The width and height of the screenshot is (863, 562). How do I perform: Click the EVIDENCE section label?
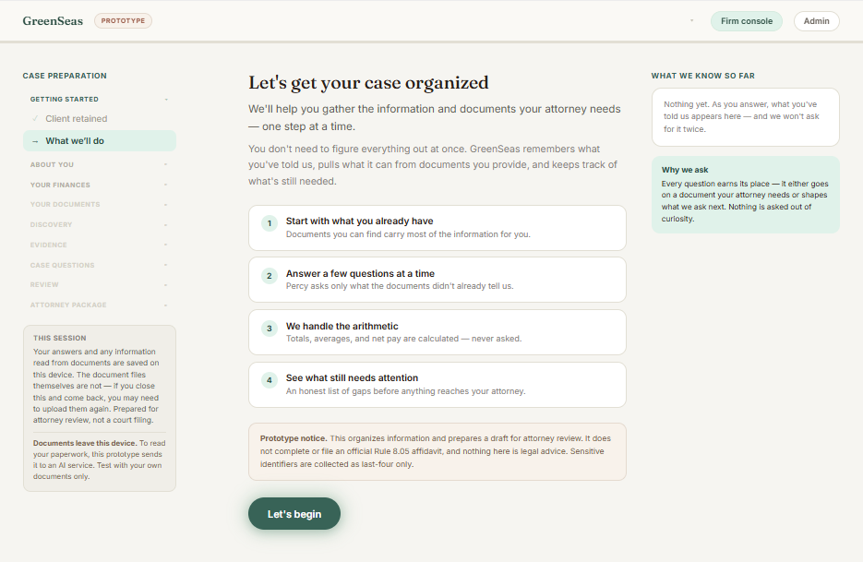48,245
